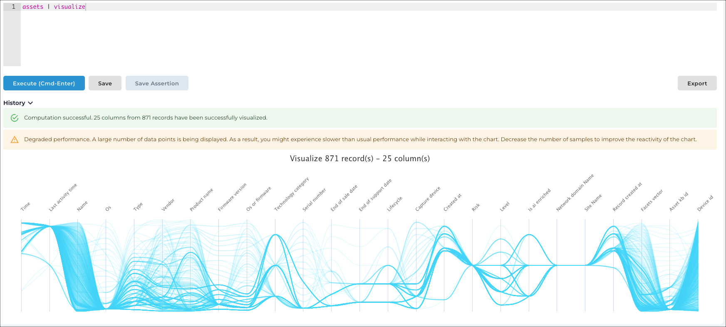
Task: Select the Time axis label
Action: 25,207
